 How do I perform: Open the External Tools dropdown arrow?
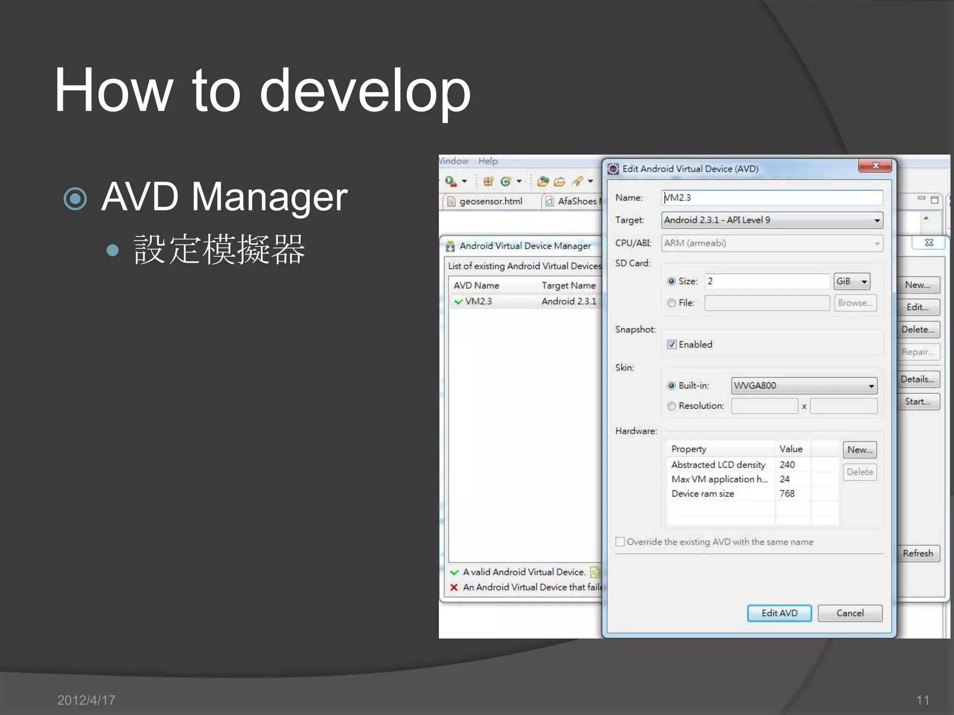pyautogui.click(x=464, y=182)
